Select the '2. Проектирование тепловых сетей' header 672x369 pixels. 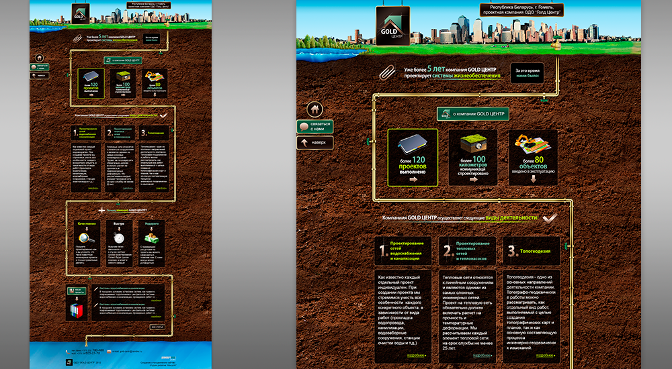click(x=467, y=251)
